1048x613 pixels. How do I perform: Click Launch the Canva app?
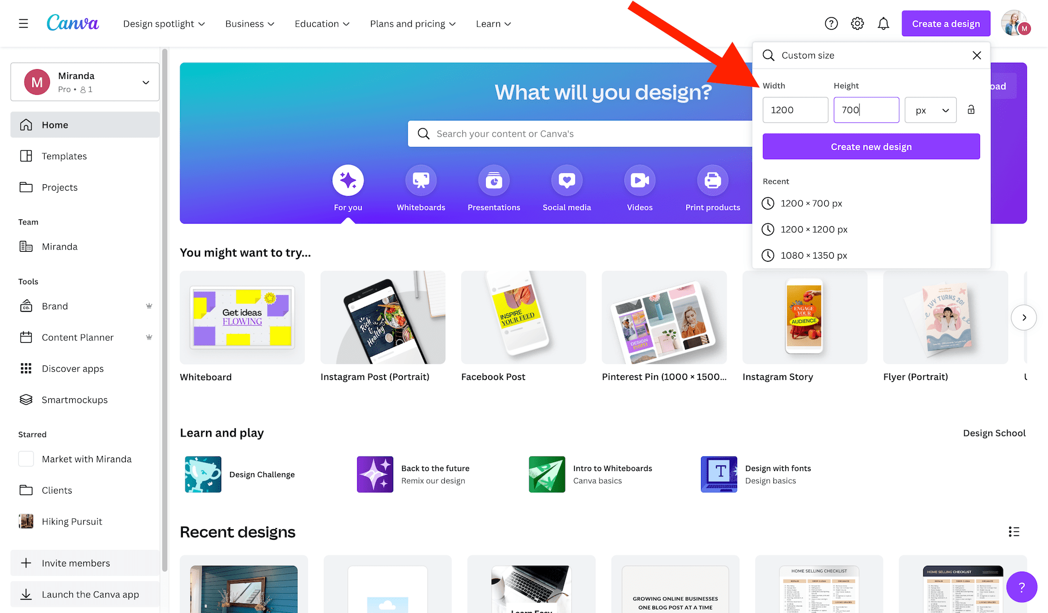pyautogui.click(x=85, y=595)
